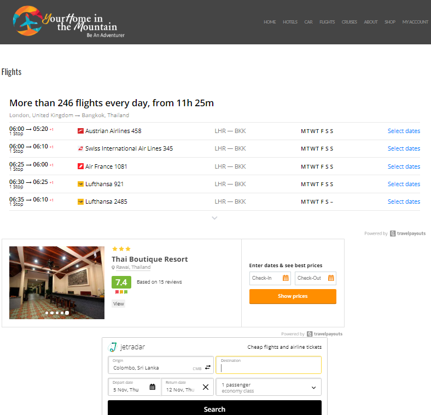The image size is (431, 415).
Task: Click the 'More than 246 flights every day' heading
Action: (112, 103)
